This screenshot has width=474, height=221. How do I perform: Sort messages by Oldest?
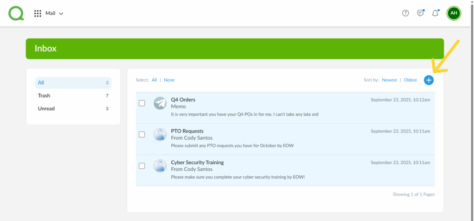(x=410, y=80)
